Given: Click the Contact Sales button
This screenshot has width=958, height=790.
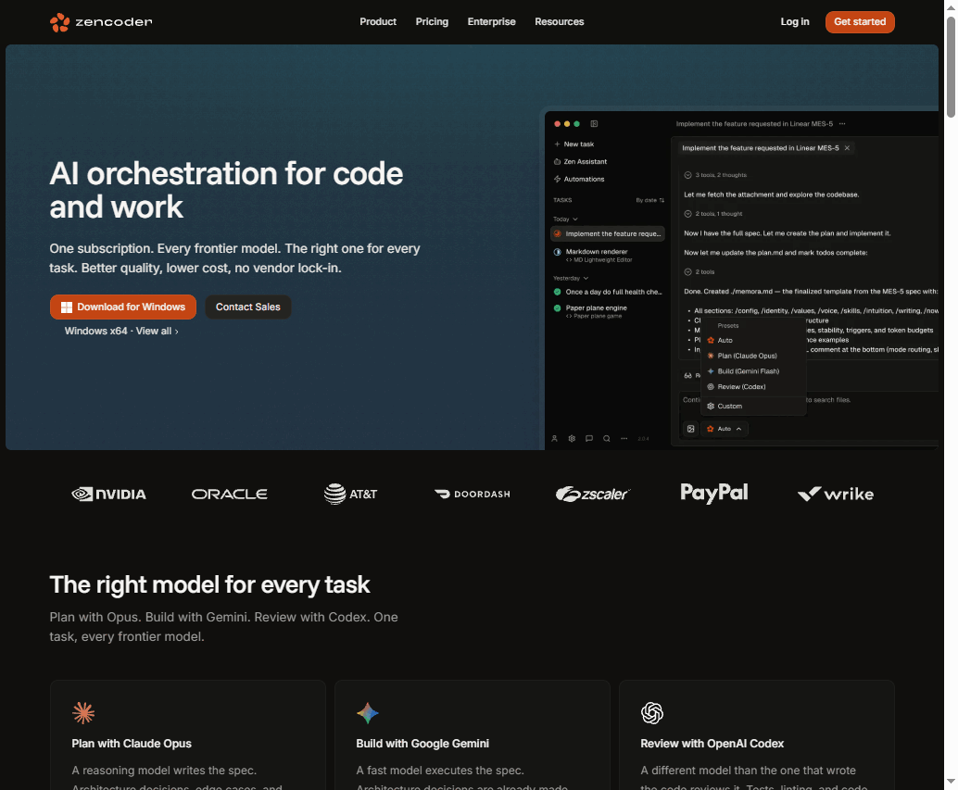Looking at the screenshot, I should click(247, 307).
